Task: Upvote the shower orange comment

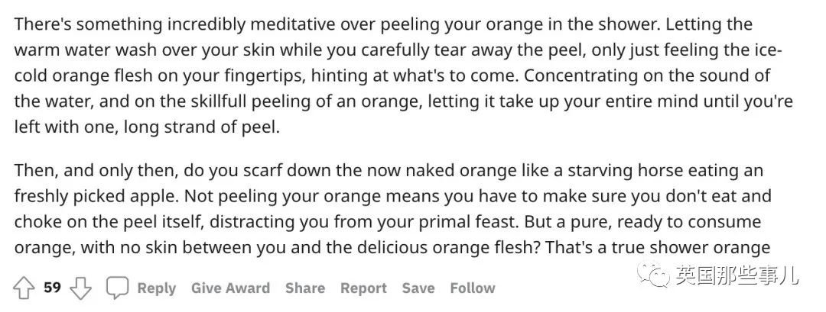Action: click(24, 288)
